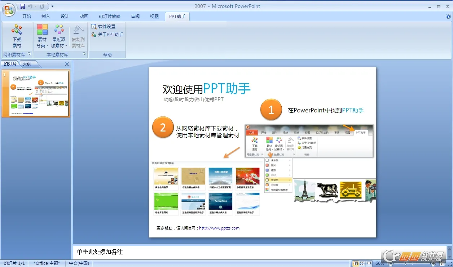This screenshot has height=267, width=453.
Task: Expand the 素材分类 dropdown arrow
Action: coord(48,46)
